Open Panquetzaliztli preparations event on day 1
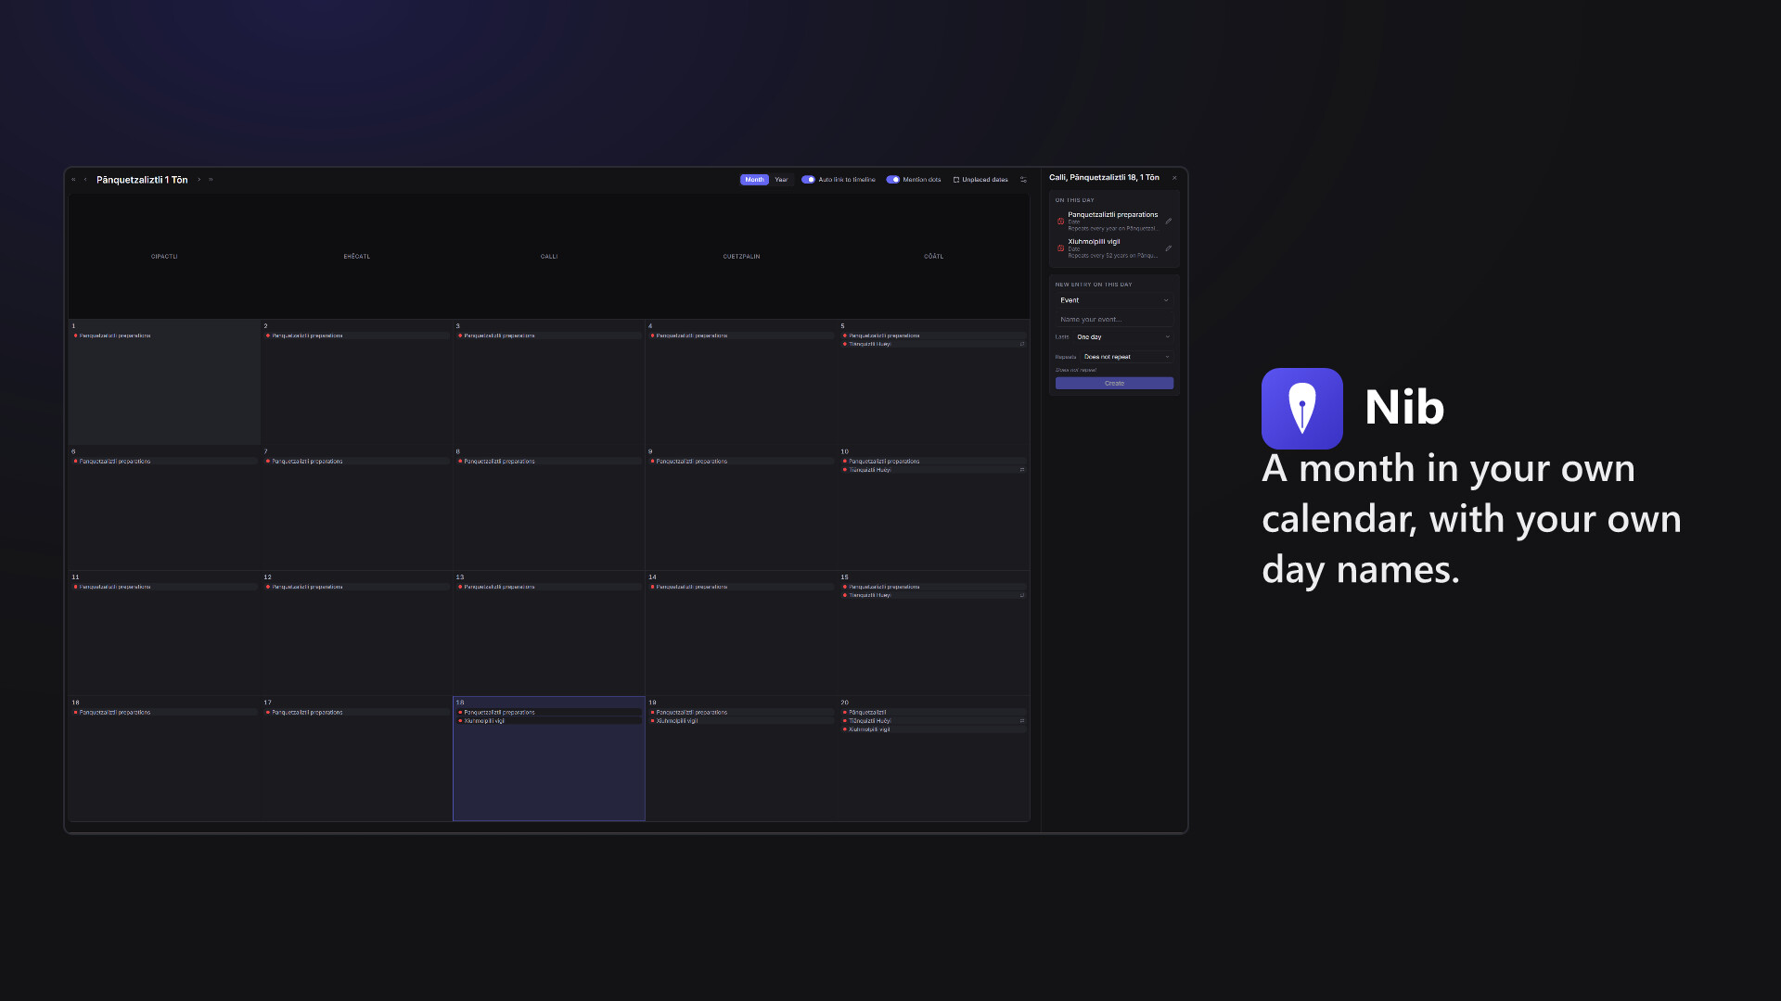The image size is (1781, 1001). (x=164, y=336)
